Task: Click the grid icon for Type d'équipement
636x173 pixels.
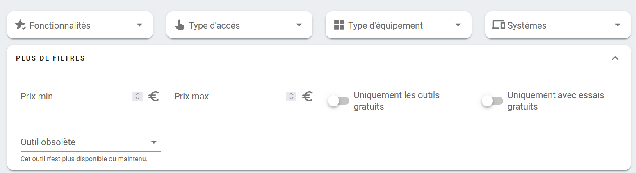Action: point(339,25)
